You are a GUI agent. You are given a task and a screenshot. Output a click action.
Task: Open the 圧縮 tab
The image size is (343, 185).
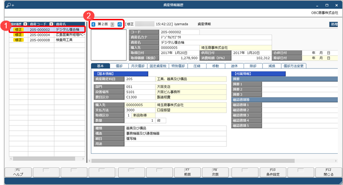[x=197, y=66]
